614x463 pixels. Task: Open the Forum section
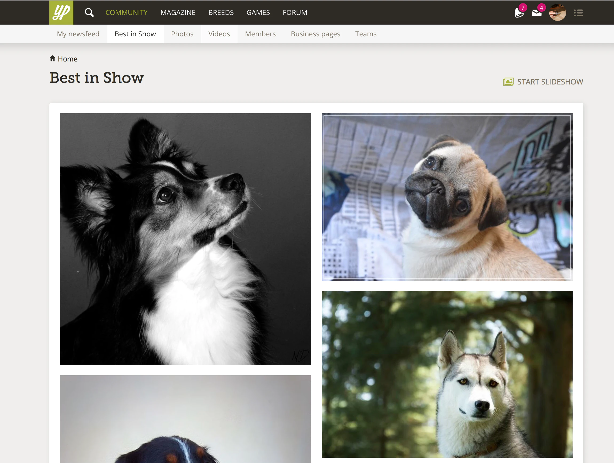tap(295, 13)
